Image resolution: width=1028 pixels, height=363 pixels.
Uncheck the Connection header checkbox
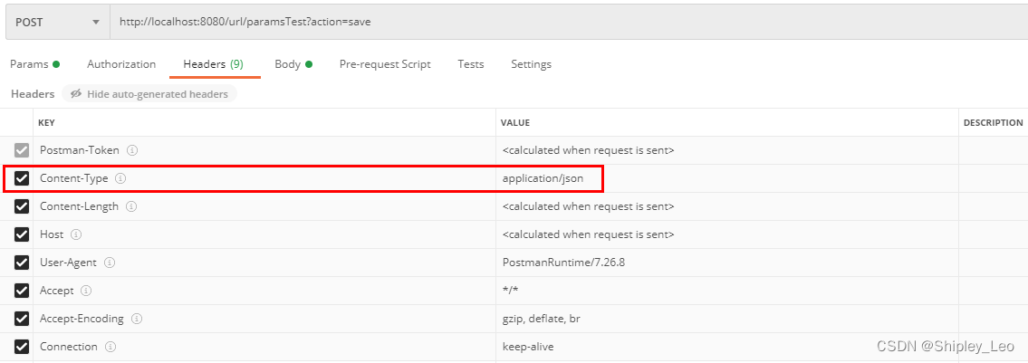(x=22, y=347)
